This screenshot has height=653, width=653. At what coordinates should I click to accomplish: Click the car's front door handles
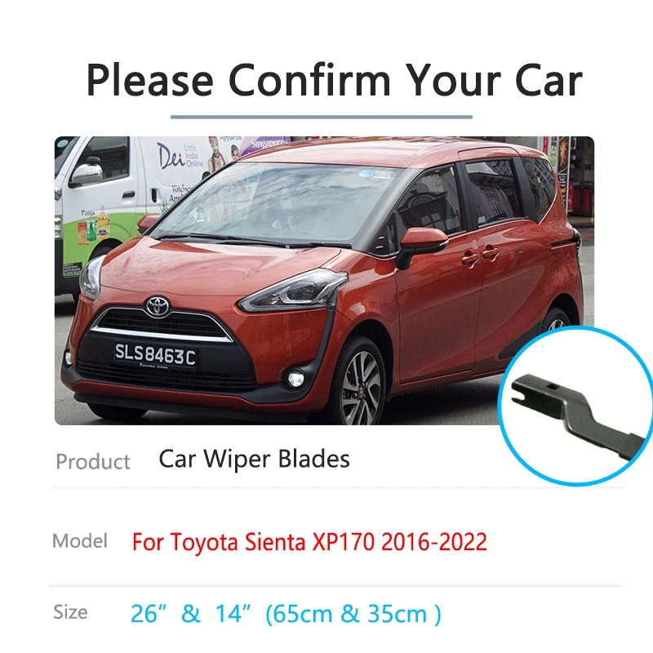pyautogui.click(x=480, y=256)
